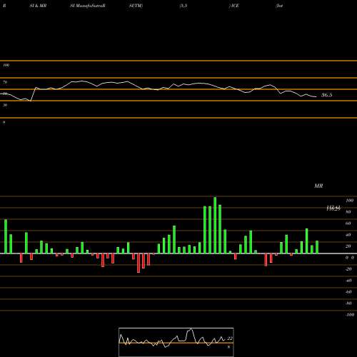This screenshot has height=357, width=357.
Task: Click the RSI value label 36.5
Action: pyautogui.click(x=327, y=95)
